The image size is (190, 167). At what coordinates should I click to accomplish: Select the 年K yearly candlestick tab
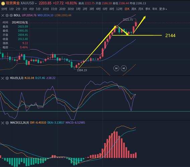pos(155,9)
